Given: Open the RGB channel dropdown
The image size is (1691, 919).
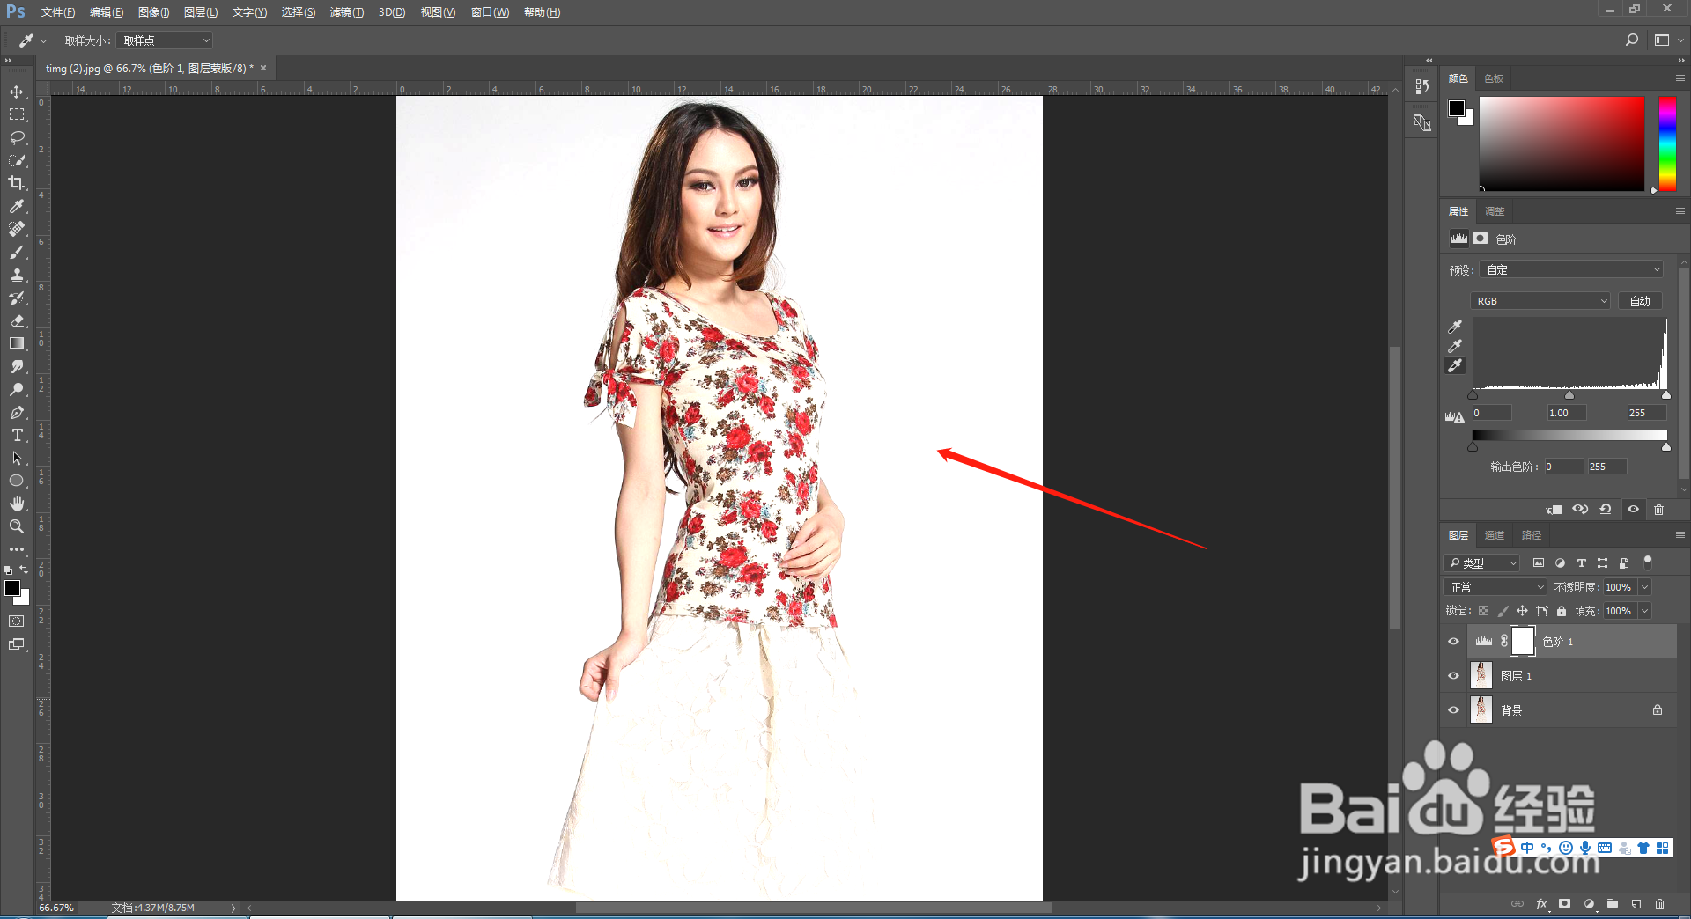Looking at the screenshot, I should (x=1541, y=301).
